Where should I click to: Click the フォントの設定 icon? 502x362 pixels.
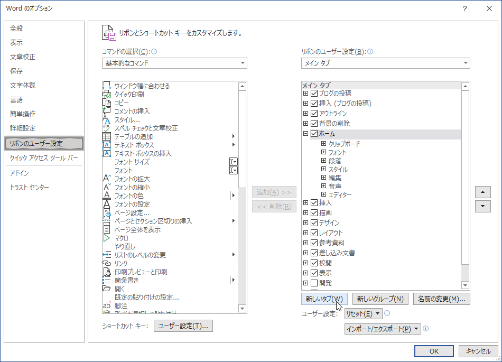(107, 204)
